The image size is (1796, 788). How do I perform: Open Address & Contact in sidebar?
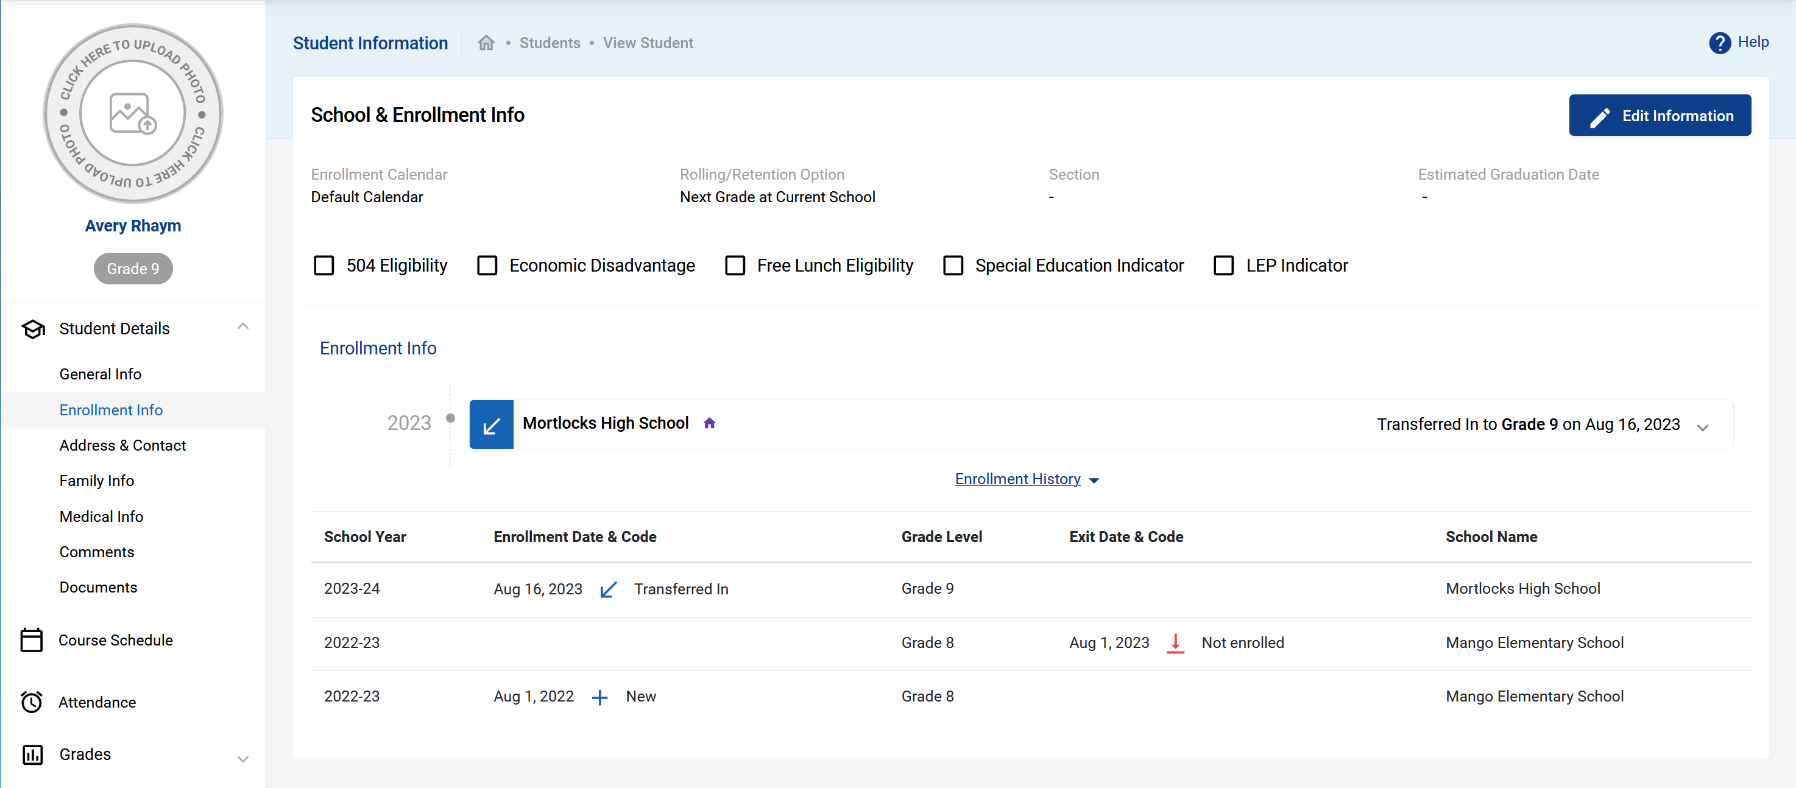tap(122, 445)
